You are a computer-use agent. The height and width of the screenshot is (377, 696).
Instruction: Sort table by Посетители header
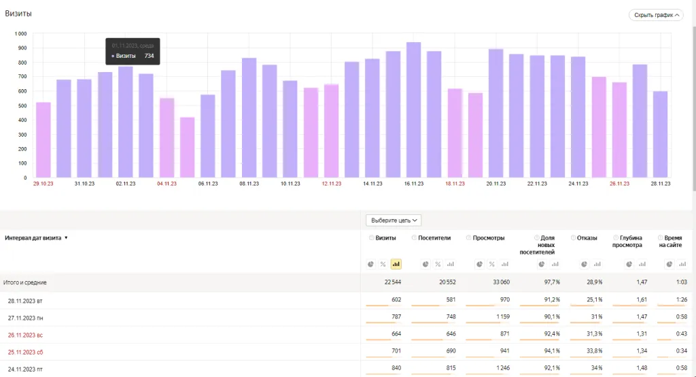tap(434, 238)
